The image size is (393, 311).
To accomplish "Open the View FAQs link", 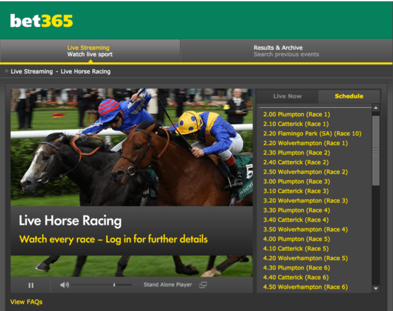I will [x=26, y=302].
